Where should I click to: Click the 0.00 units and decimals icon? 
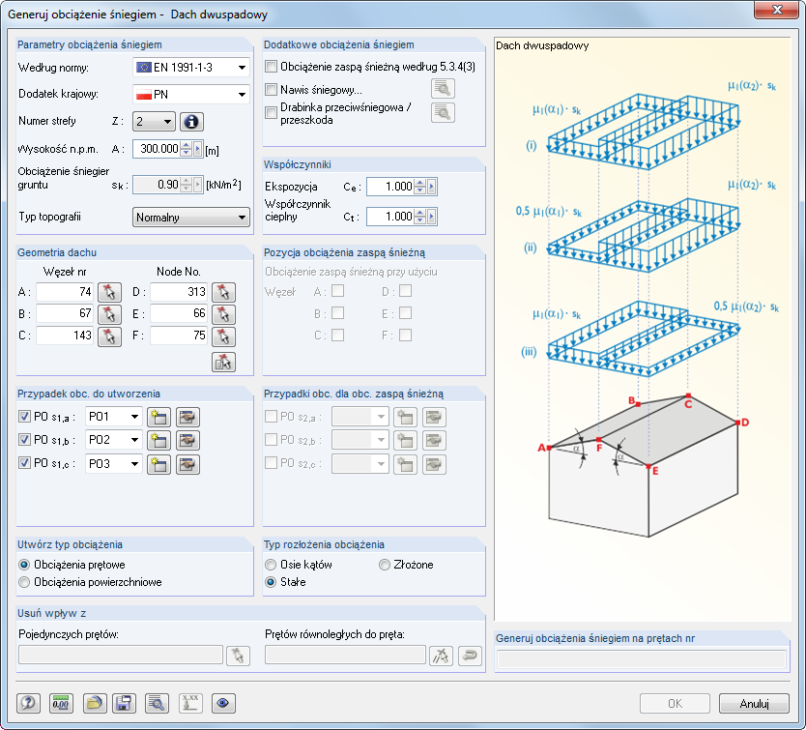click(x=61, y=703)
